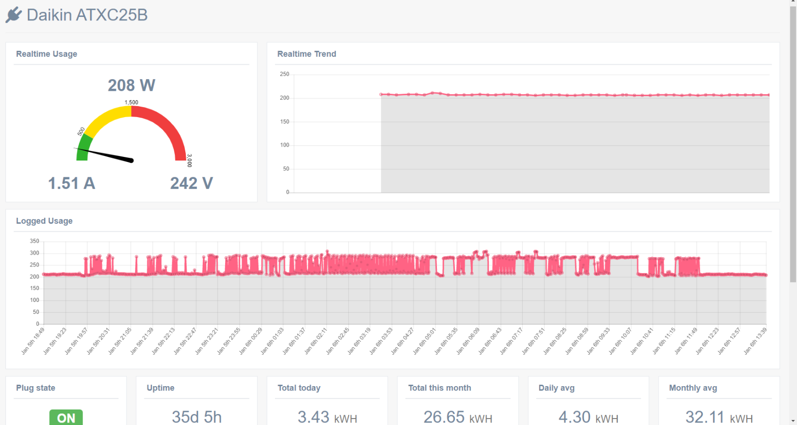Click the Jan 6th 07:51 axis label
Viewport: 797px width, 425px height.
pyautogui.click(x=533, y=341)
